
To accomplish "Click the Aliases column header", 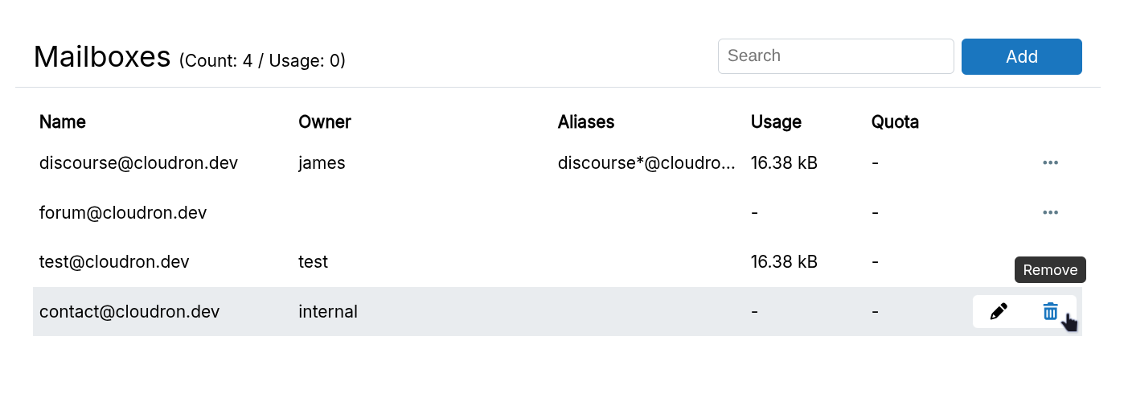I will [x=586, y=122].
